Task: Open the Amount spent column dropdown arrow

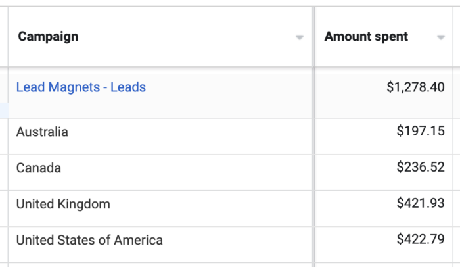Action: (x=440, y=37)
